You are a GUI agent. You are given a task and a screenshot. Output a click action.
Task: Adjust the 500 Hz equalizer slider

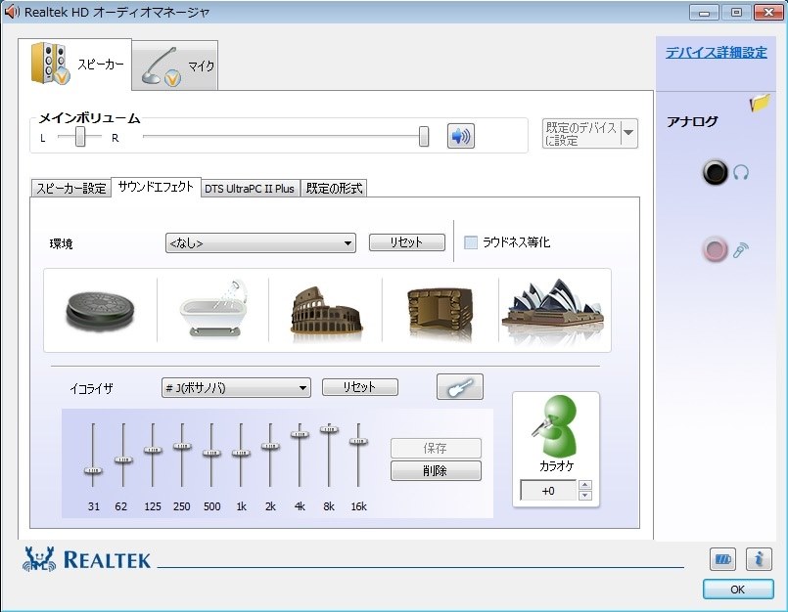click(x=211, y=453)
